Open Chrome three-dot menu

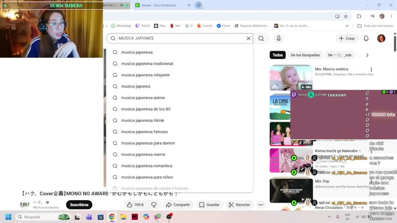[391, 16]
